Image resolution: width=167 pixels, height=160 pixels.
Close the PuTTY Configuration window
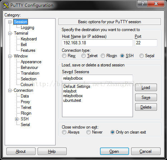click(156, 4)
